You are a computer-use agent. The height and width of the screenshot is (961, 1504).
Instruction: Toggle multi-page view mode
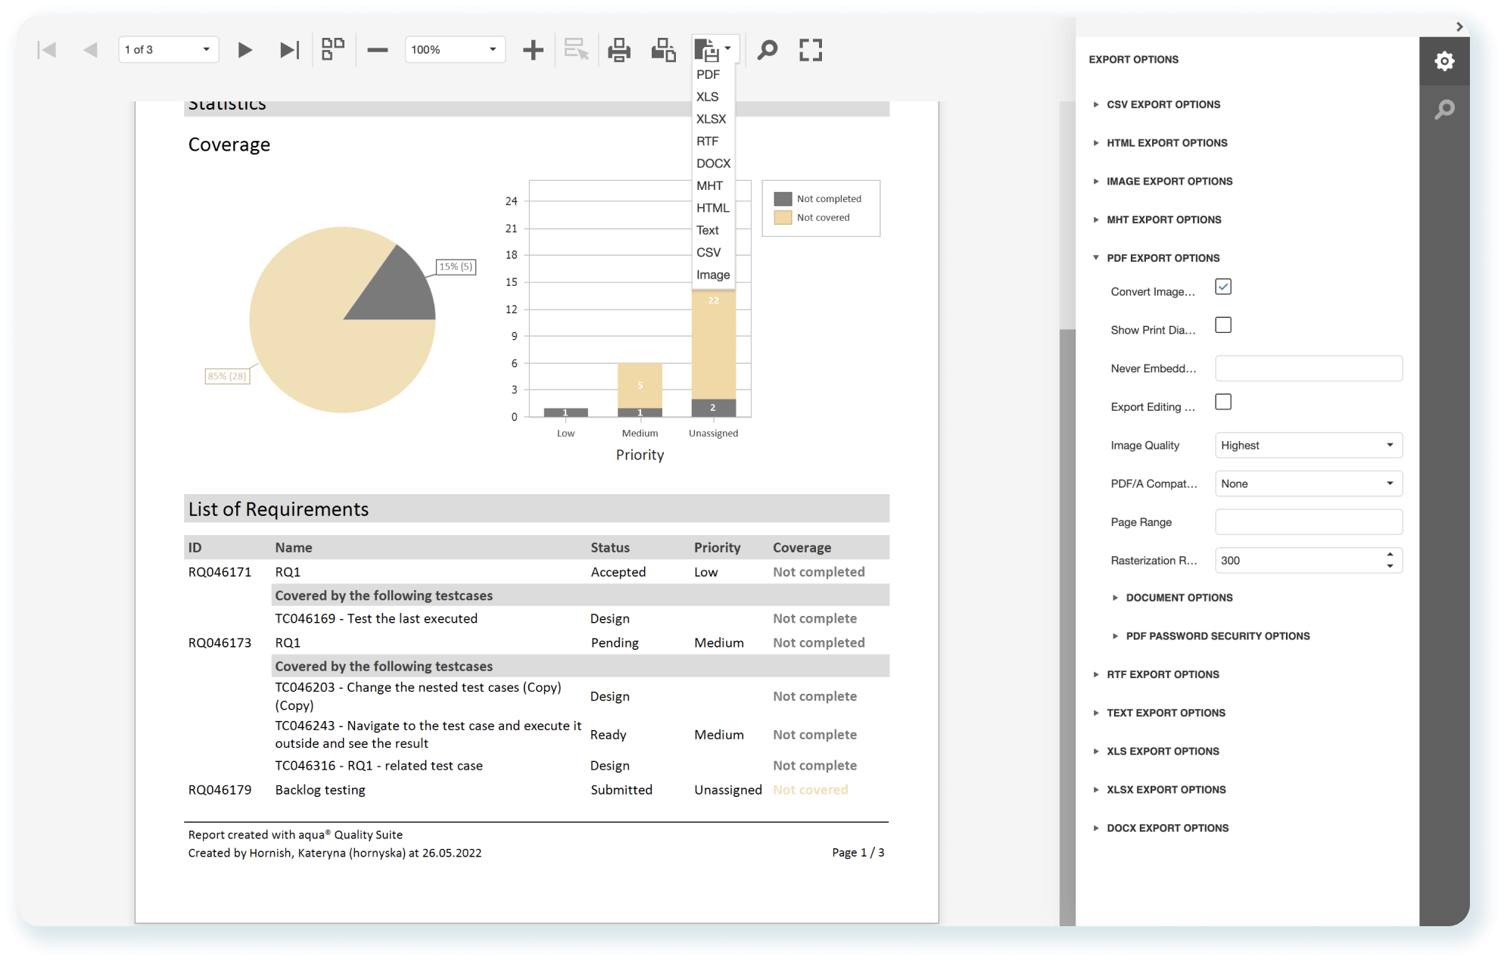tap(333, 50)
